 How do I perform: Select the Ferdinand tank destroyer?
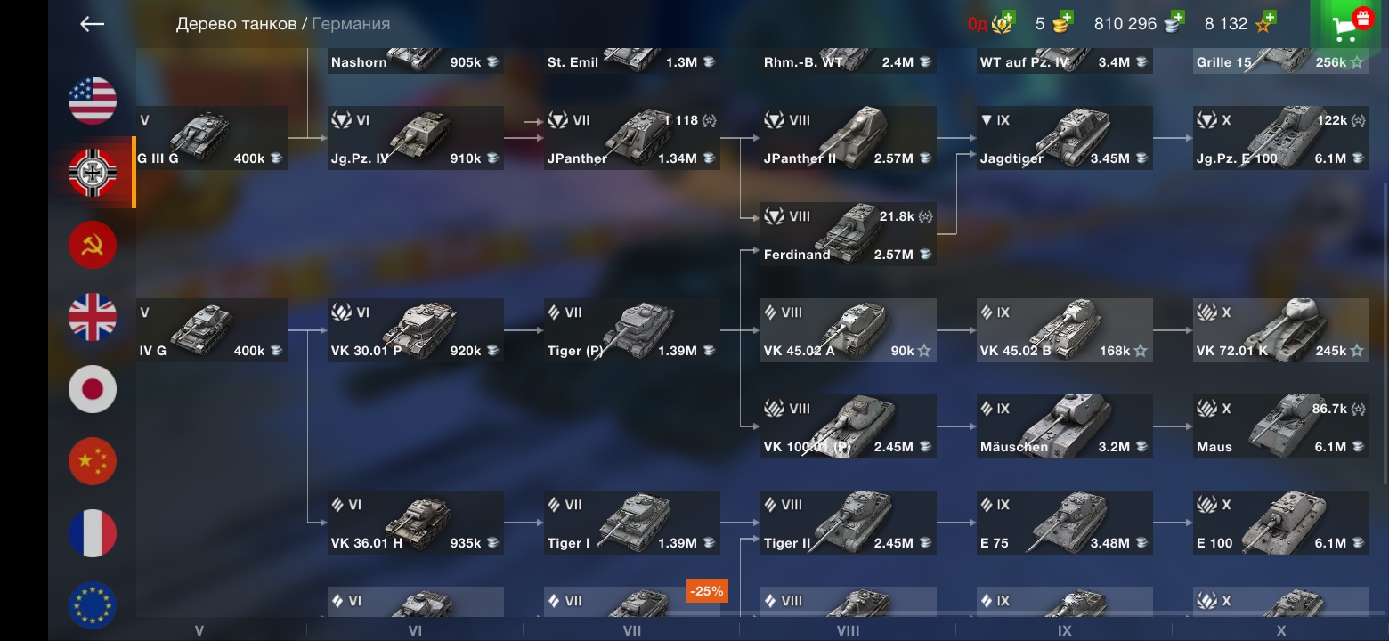tap(848, 234)
